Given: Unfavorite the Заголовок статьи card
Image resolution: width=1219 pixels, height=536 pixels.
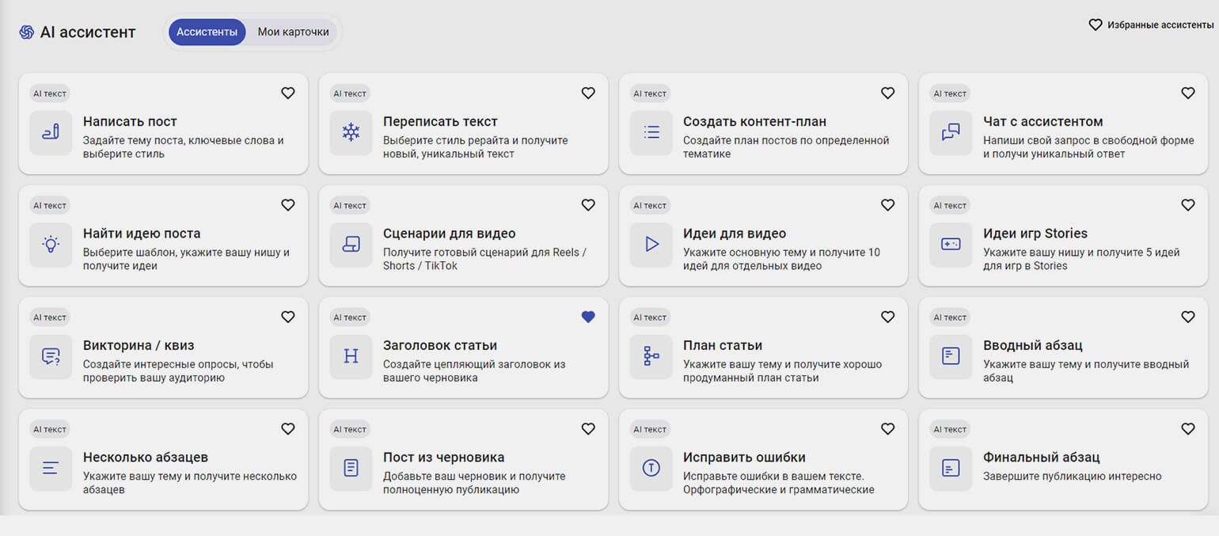Looking at the screenshot, I should 588,317.
